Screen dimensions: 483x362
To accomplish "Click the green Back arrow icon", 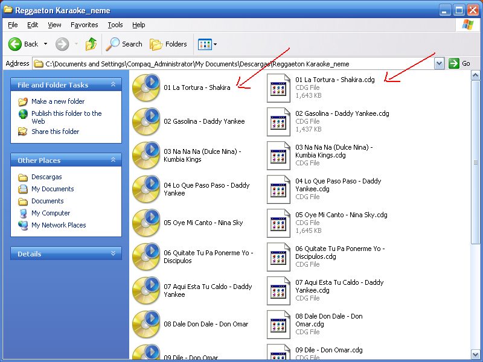I will (x=14, y=44).
